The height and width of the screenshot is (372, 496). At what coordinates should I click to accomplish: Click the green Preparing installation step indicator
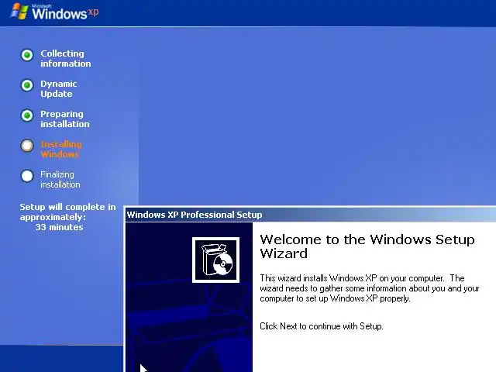pyautogui.click(x=27, y=115)
